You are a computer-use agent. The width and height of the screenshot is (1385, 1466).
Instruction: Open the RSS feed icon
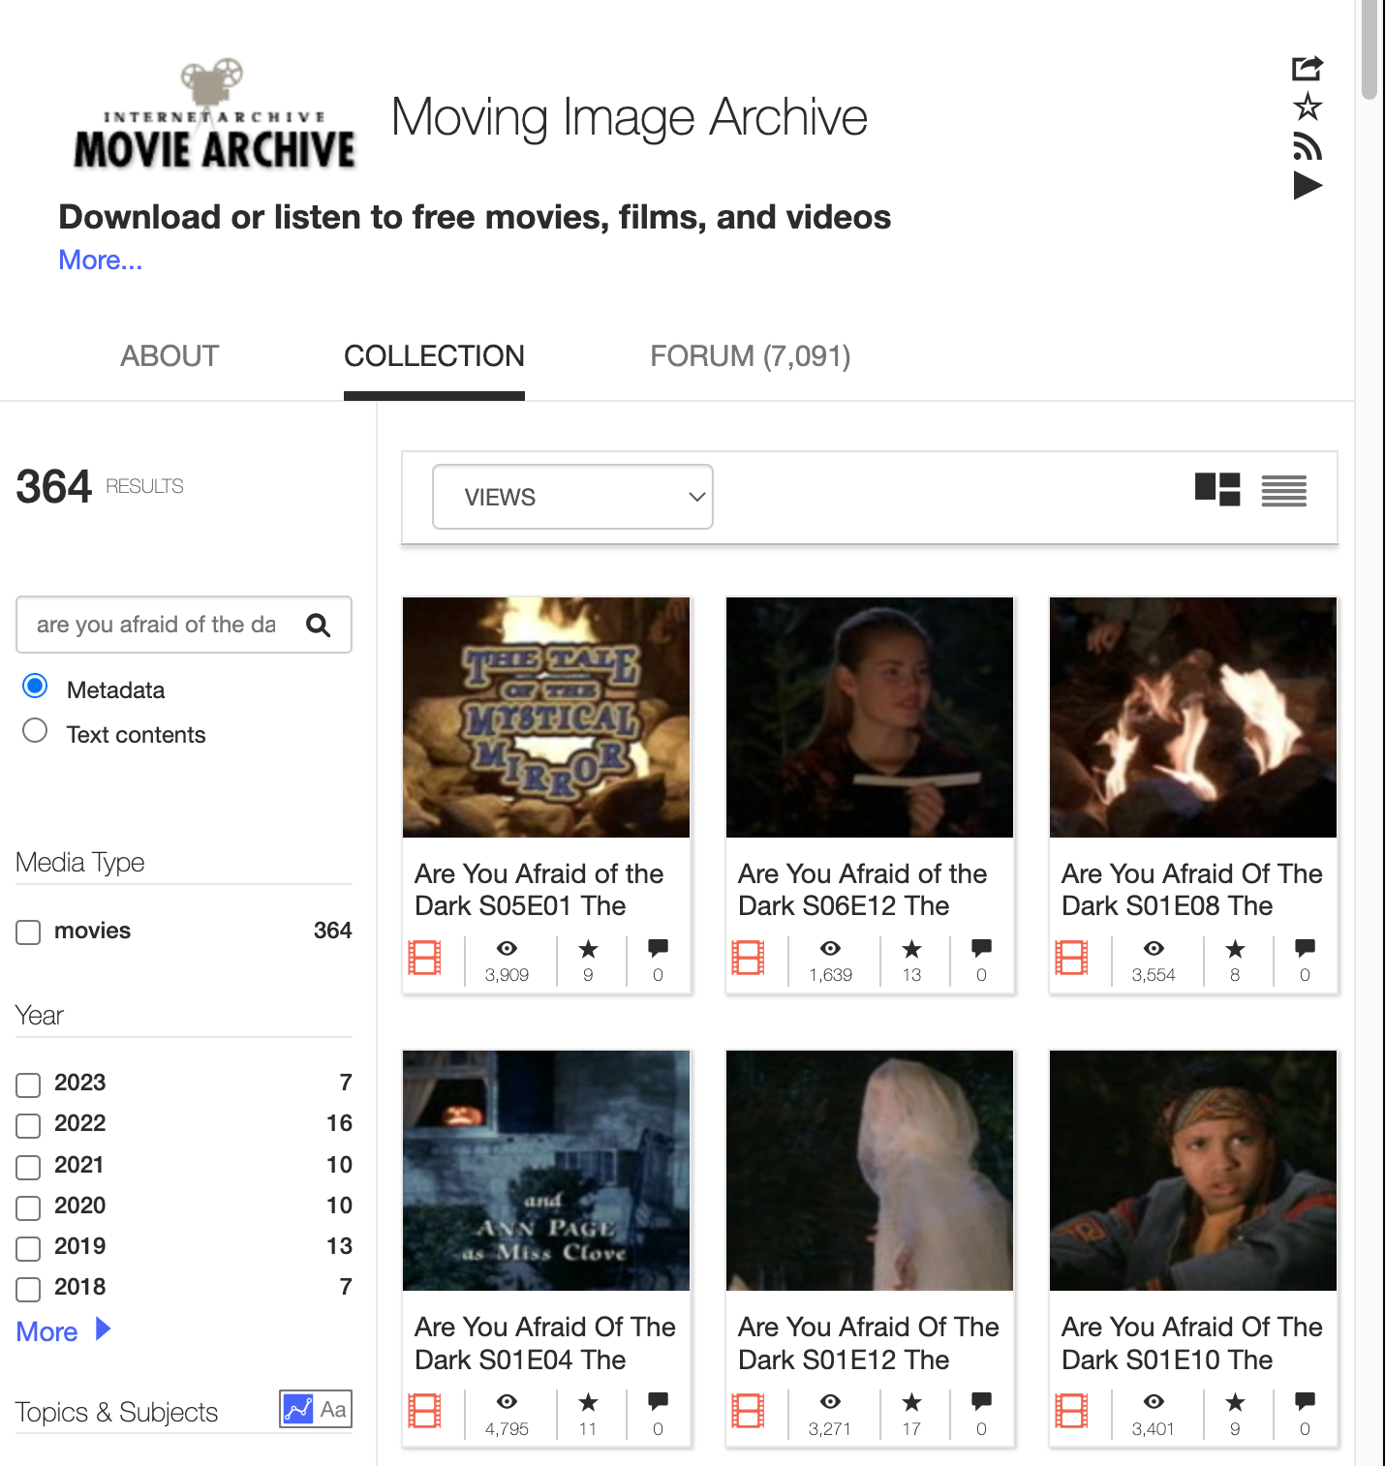1308,146
